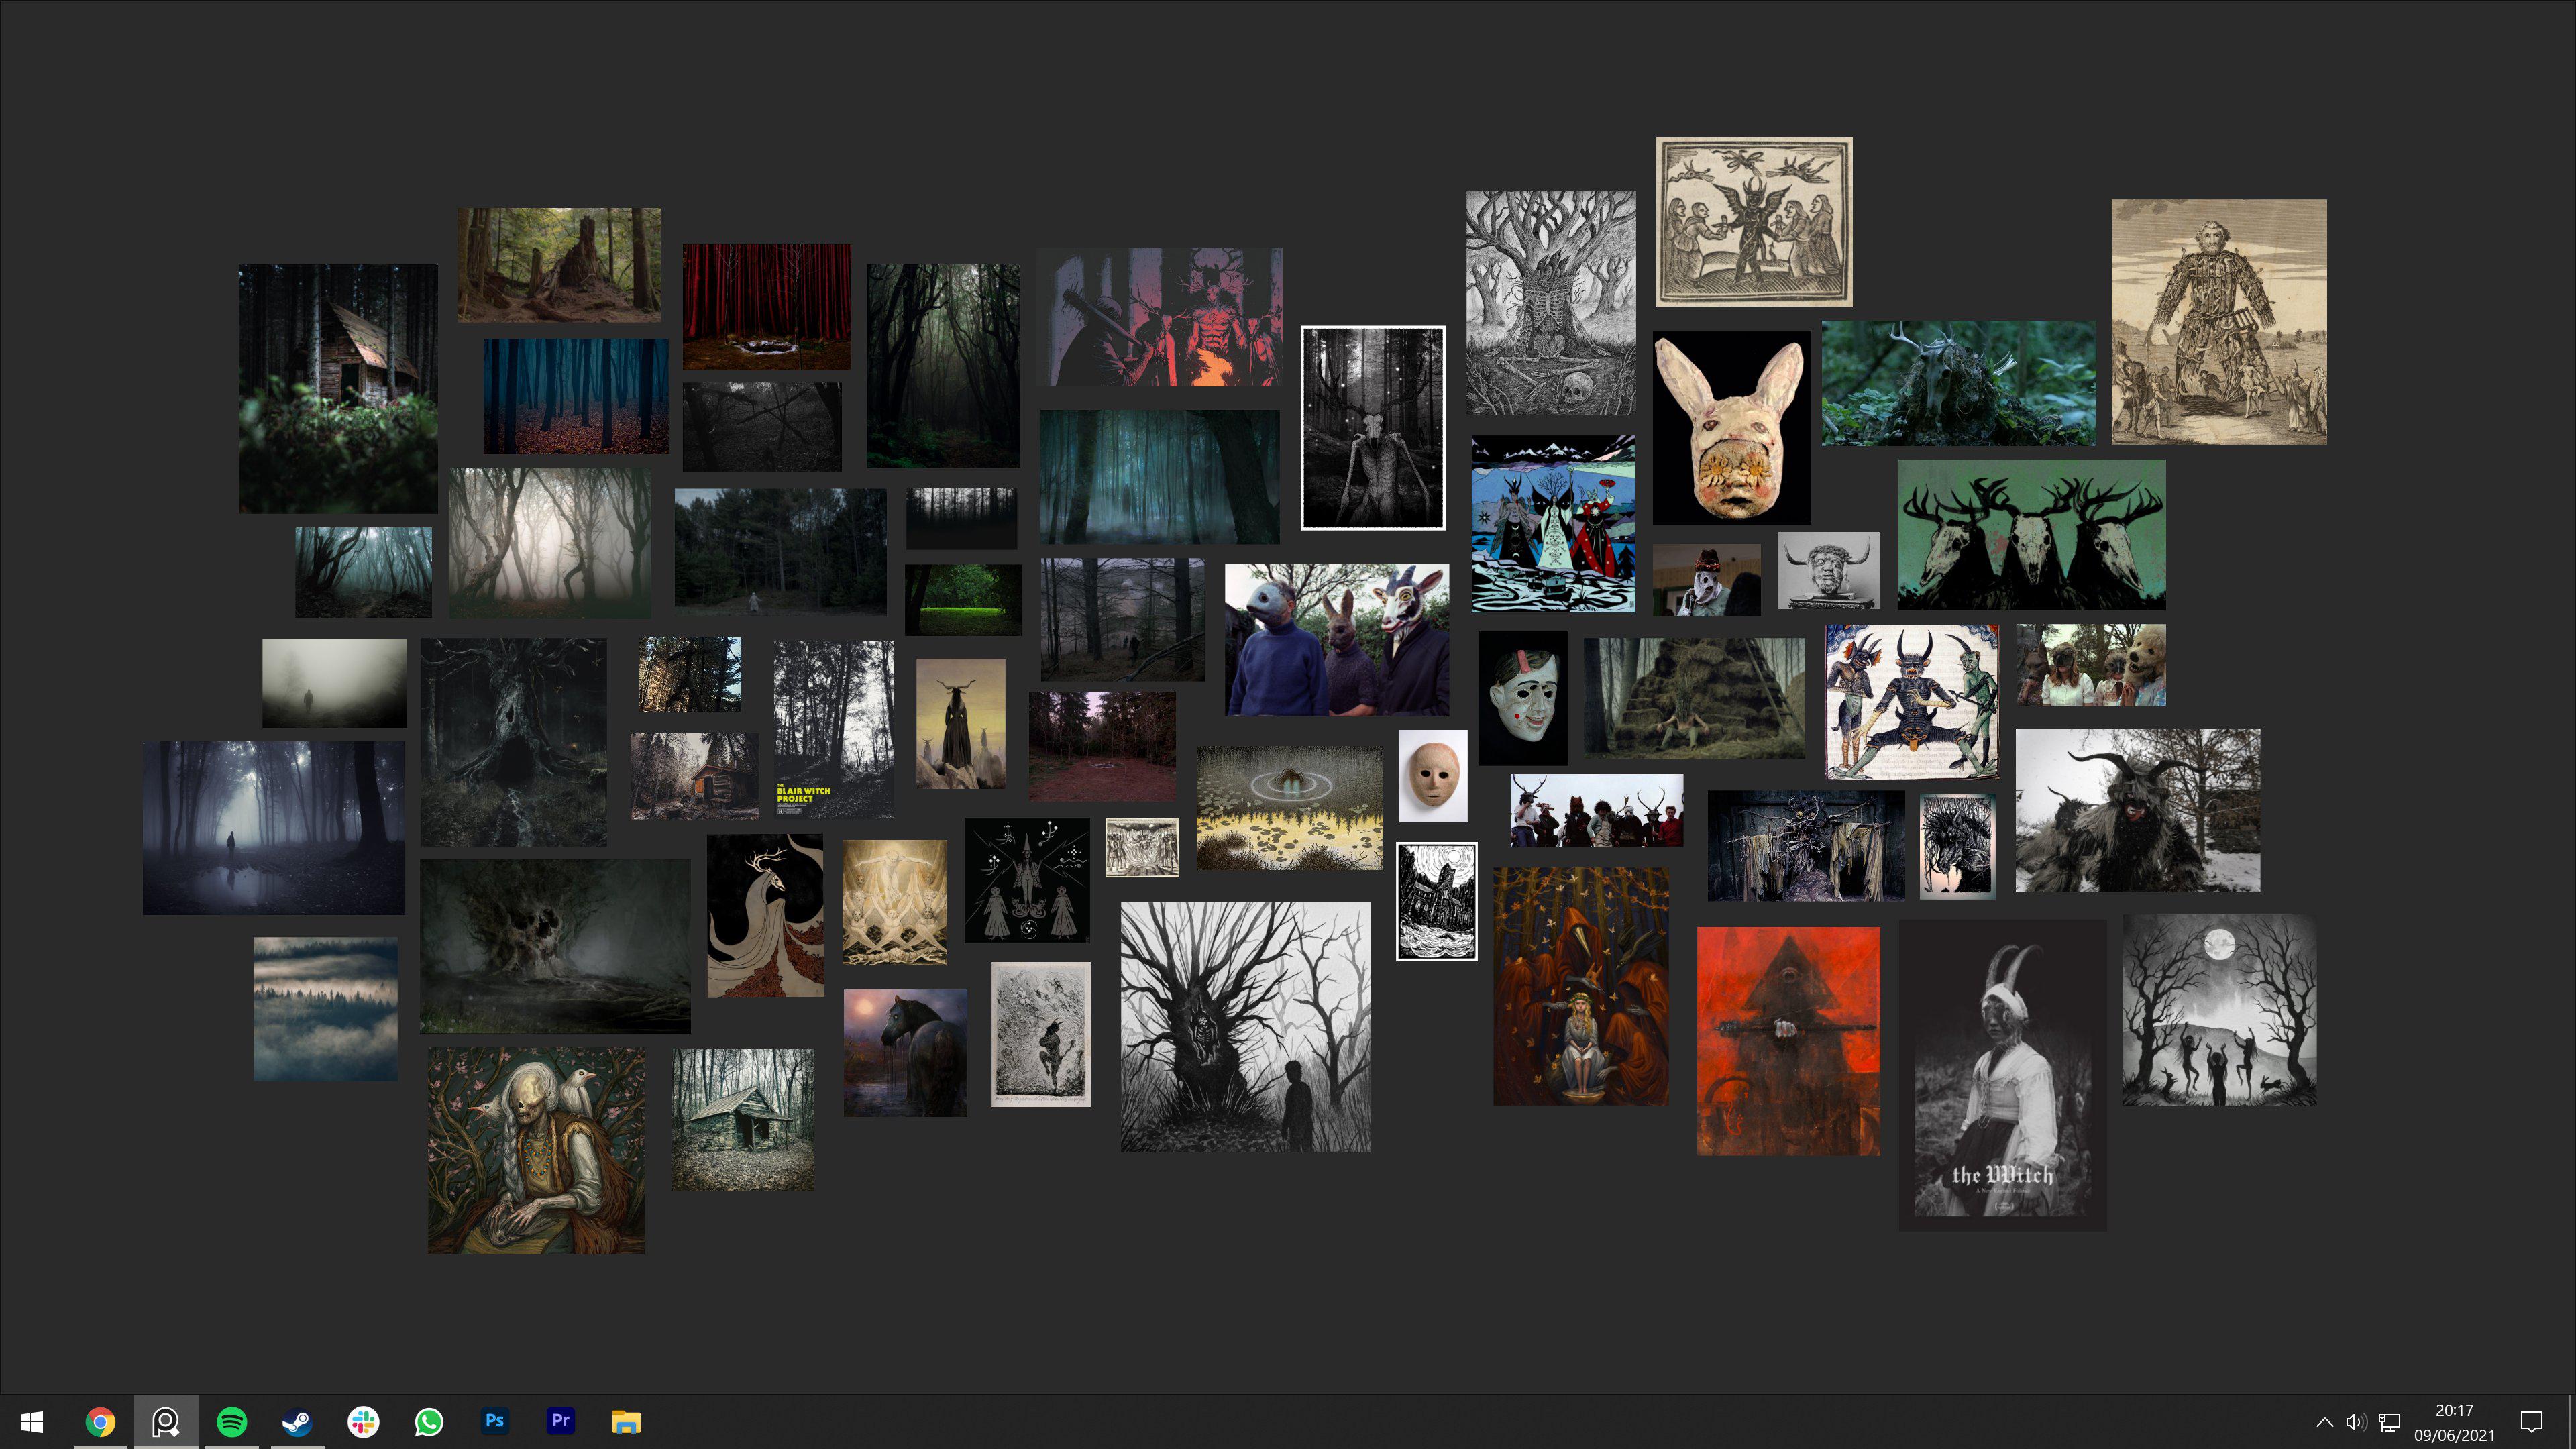Launch Steam client from taskbar

(297, 1421)
